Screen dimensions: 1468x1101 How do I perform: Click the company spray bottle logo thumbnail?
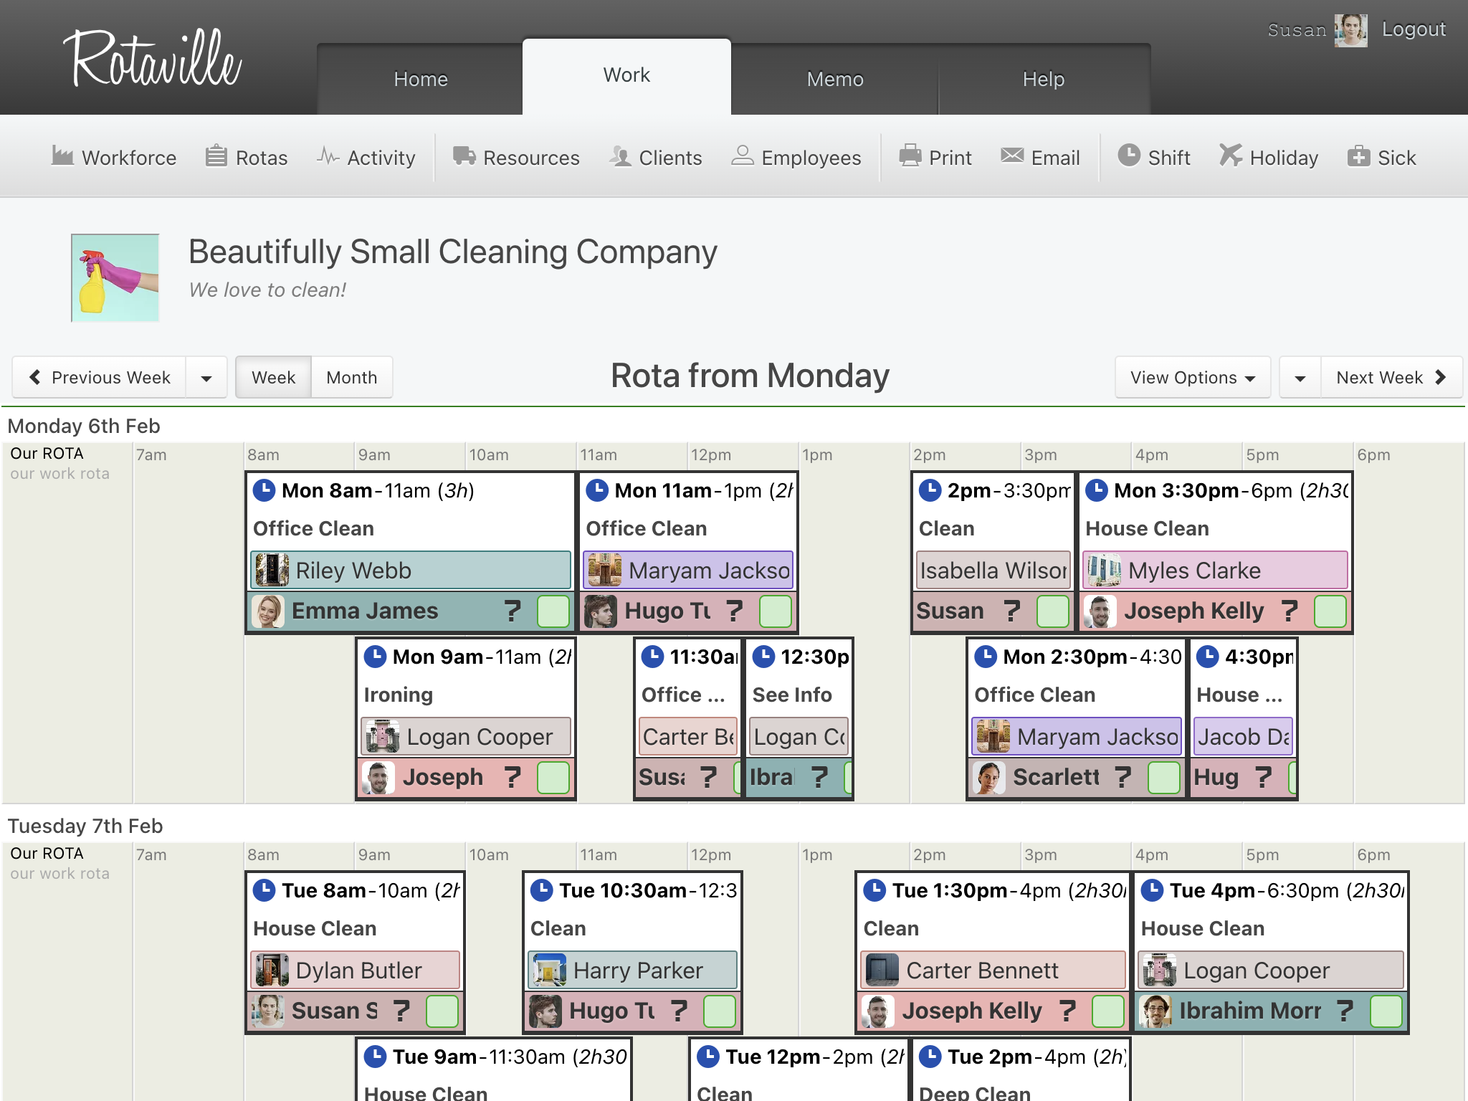tap(115, 278)
